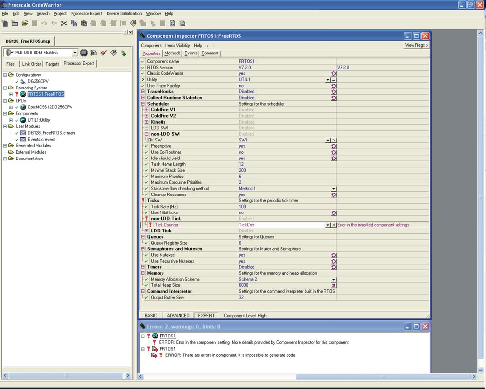Click the project panel horizontal scrollbar
Image resolution: width=486 pixels, height=389 pixels.
66,375
